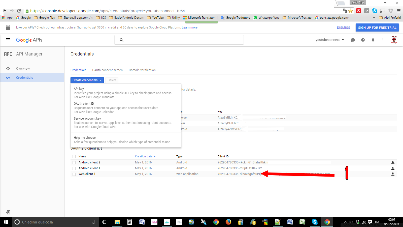
Task: Select the Credentials tab
Action: tap(78, 70)
